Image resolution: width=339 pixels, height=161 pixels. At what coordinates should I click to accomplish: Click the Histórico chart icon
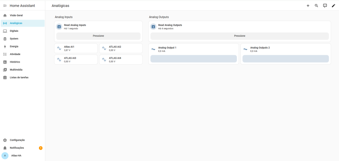coord(5,62)
